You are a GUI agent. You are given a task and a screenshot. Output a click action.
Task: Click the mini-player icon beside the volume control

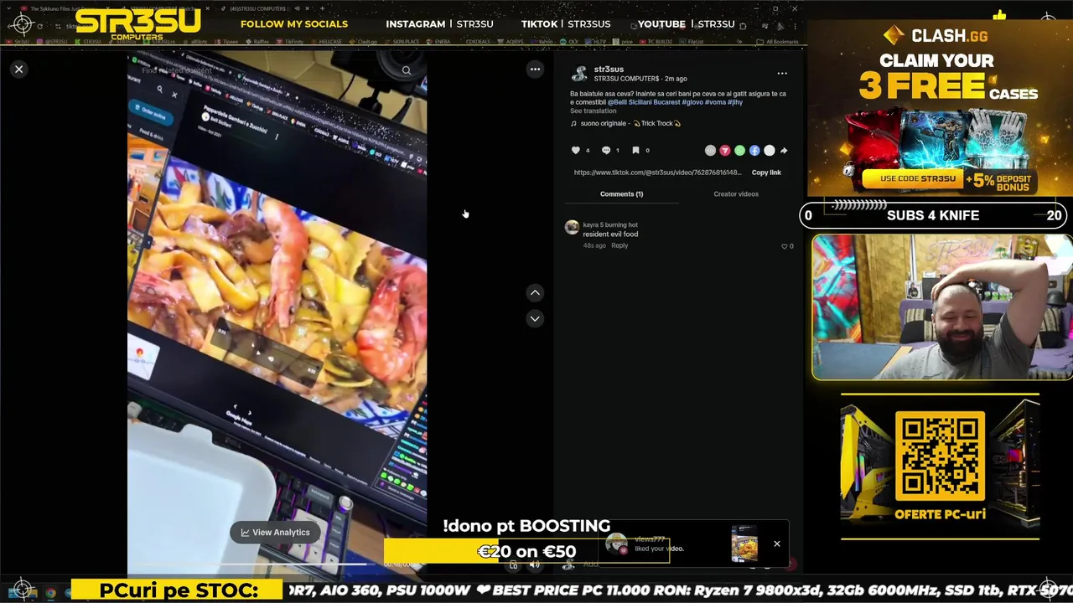click(x=513, y=565)
